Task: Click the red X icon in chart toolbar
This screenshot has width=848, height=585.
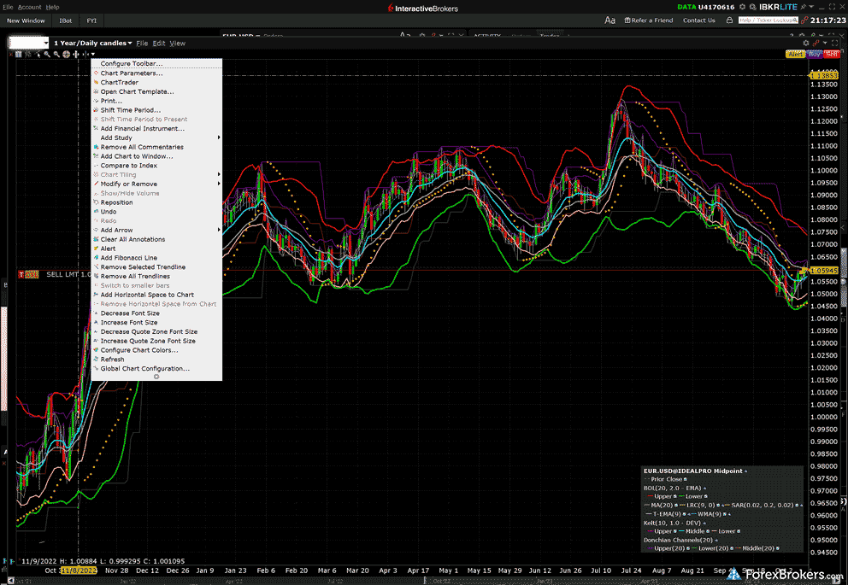Action: click(x=11, y=54)
